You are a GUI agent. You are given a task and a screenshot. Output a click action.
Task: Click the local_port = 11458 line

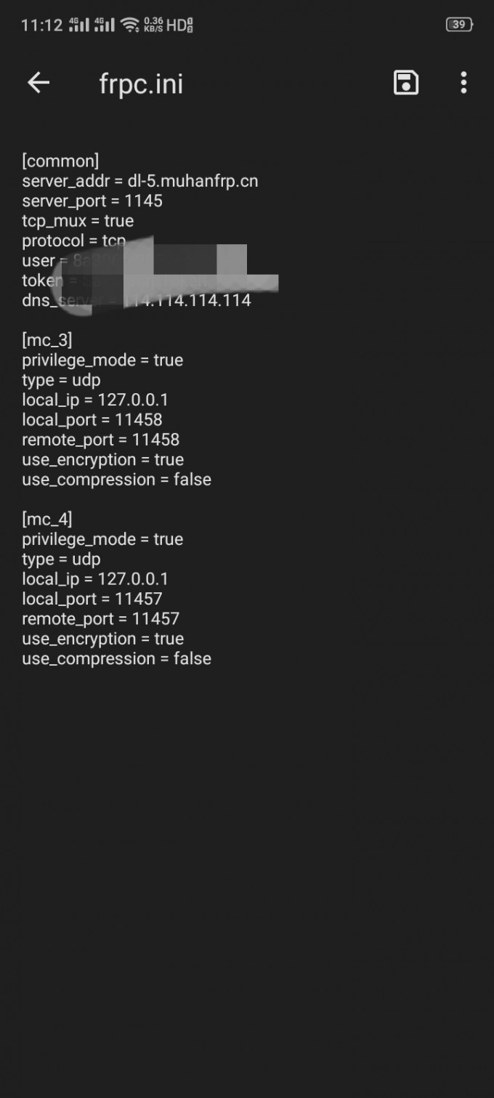(92, 420)
